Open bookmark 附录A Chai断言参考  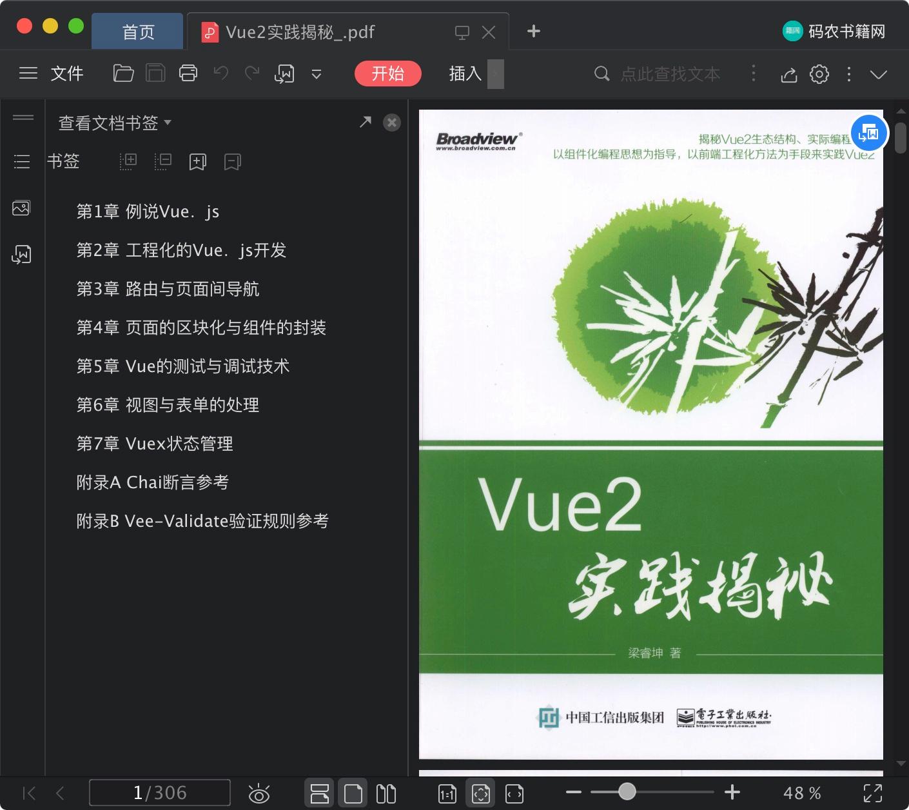pyautogui.click(x=153, y=482)
